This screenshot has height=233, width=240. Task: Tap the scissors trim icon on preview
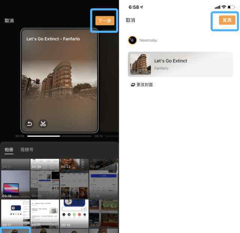43,123
